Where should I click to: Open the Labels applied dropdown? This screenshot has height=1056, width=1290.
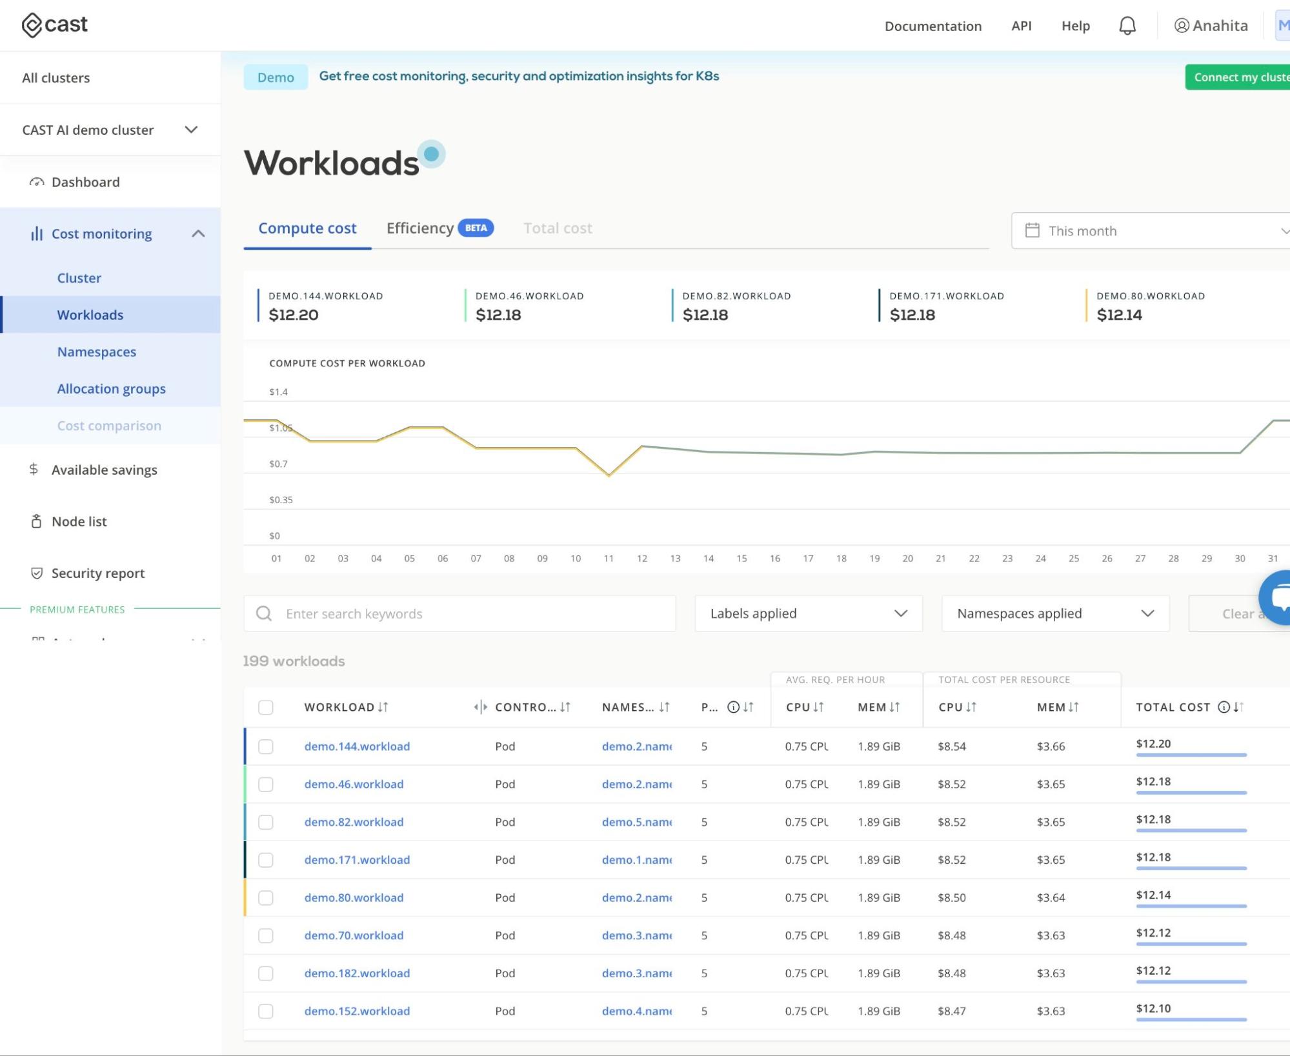pos(808,613)
